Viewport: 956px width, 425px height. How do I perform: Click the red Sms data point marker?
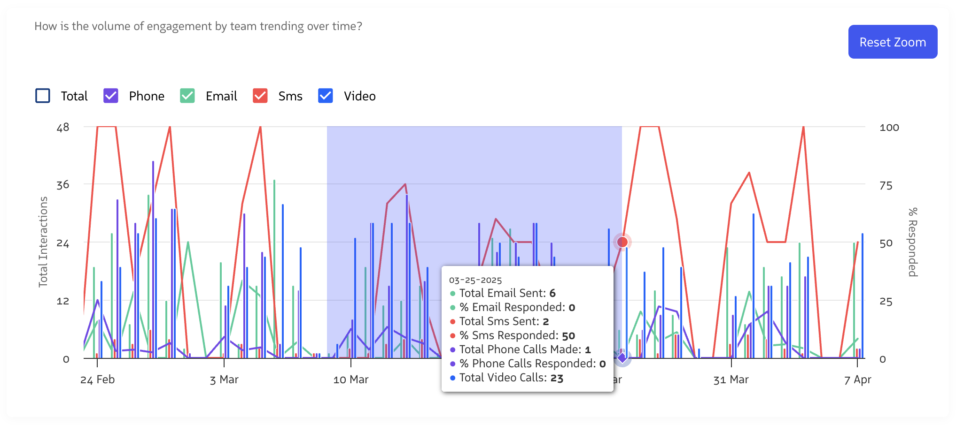point(622,242)
